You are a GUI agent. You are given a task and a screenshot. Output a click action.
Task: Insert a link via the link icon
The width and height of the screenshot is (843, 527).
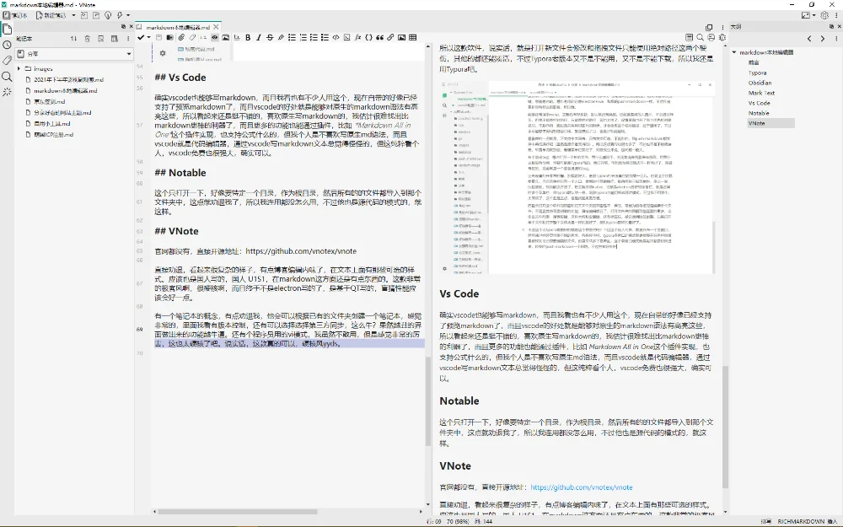[x=391, y=37]
